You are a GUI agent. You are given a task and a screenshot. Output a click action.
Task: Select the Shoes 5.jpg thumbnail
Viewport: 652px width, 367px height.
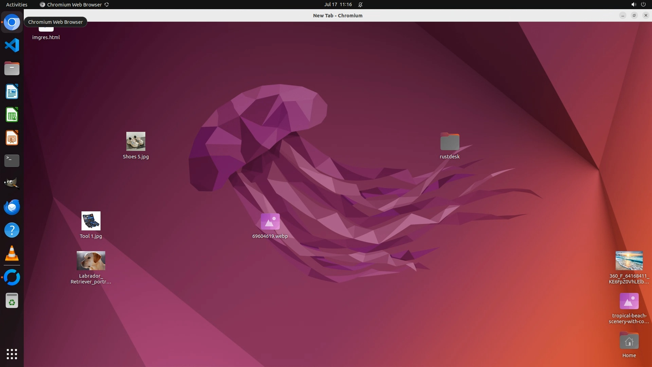tap(136, 141)
